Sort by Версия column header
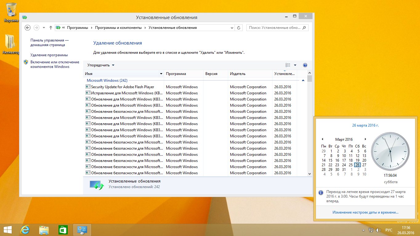420x236 pixels. pos(216,74)
